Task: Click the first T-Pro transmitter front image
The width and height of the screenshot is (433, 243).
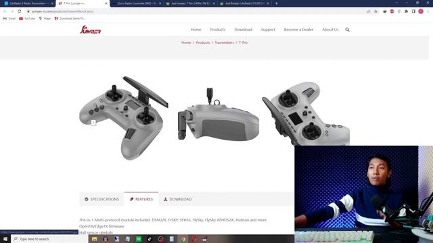Action: point(123,118)
